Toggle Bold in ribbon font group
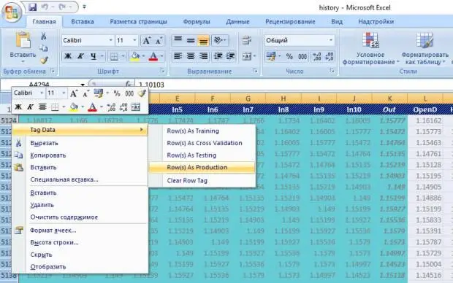 coord(68,56)
